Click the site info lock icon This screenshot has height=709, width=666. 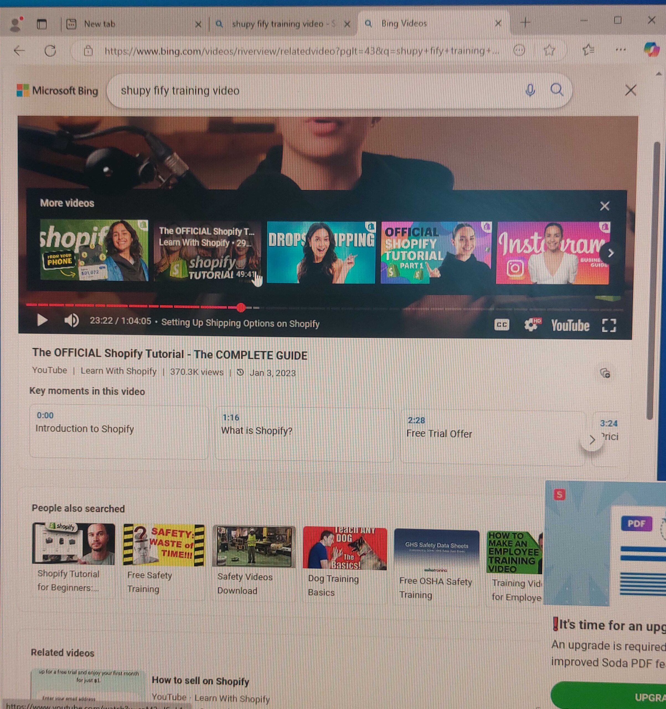pos(88,51)
